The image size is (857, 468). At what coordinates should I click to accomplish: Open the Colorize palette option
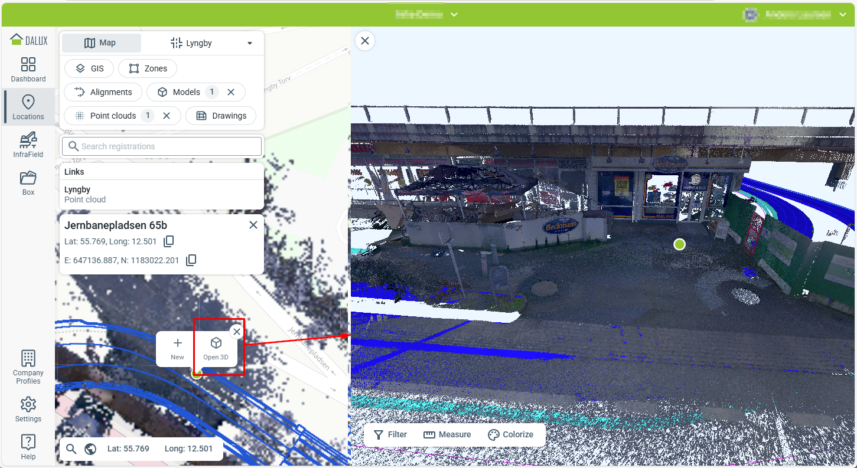(510, 434)
